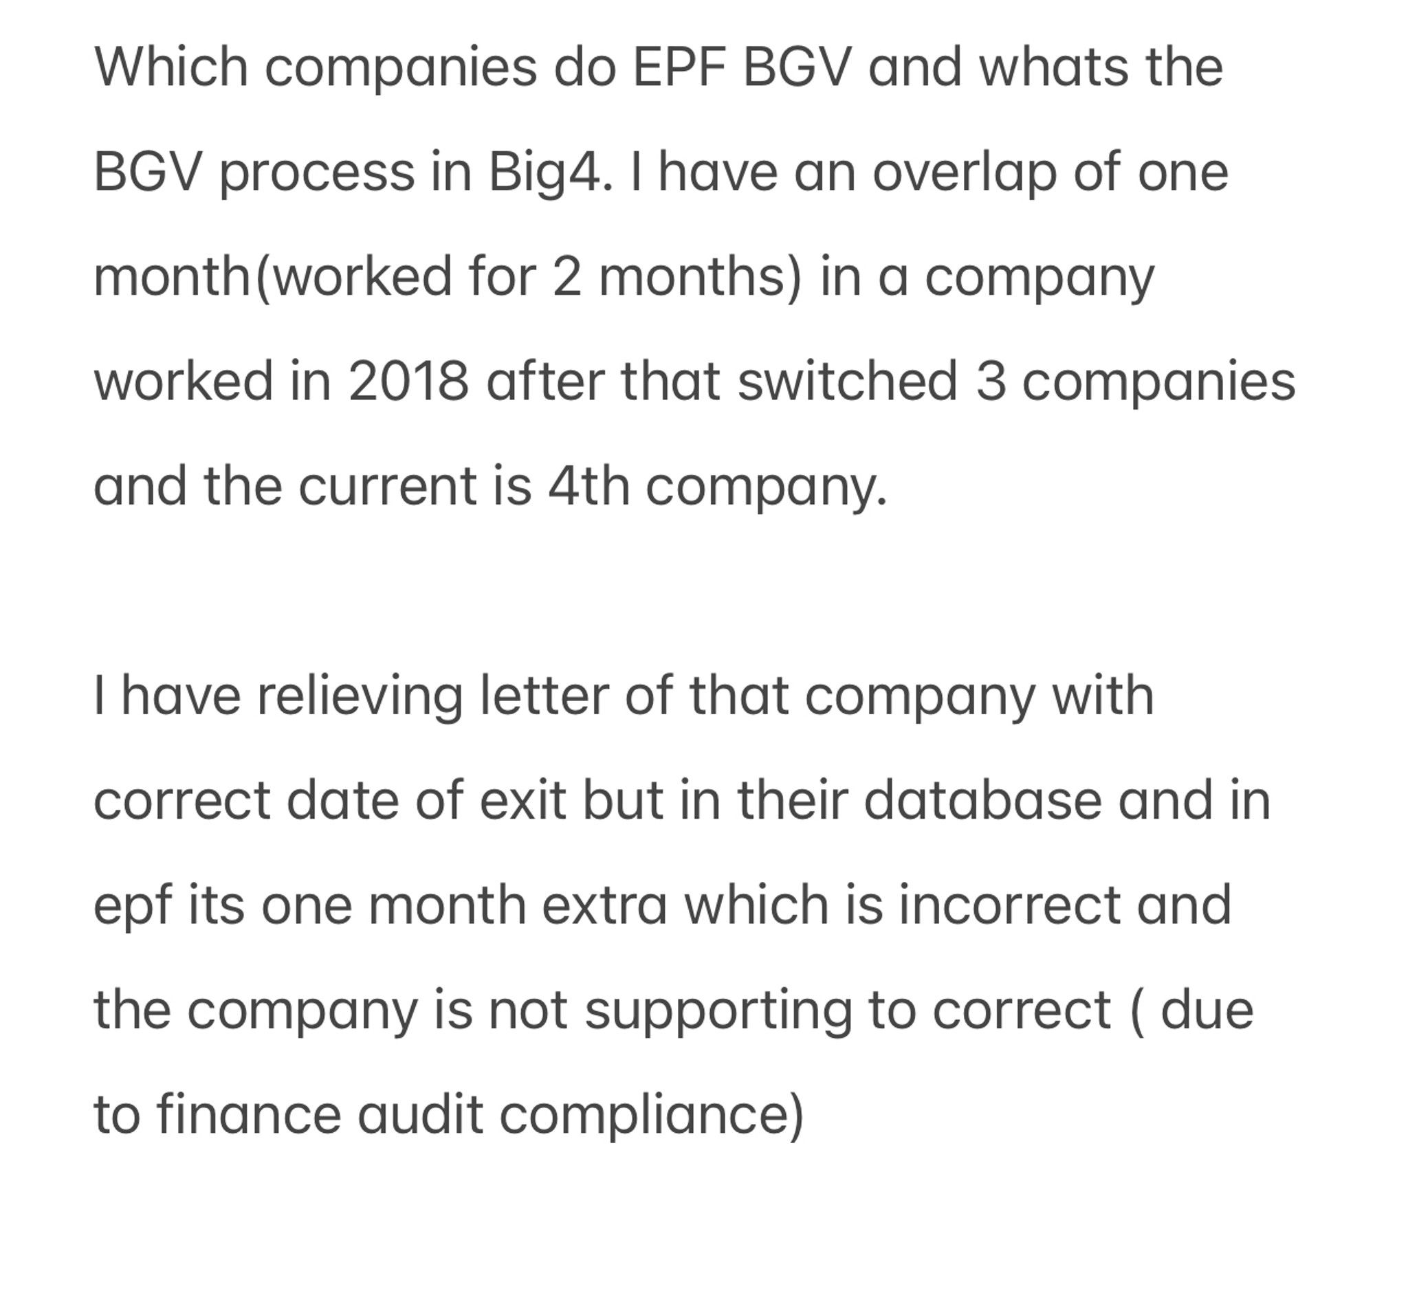Click the word "Which" at the start
The width and height of the screenshot is (1408, 1315).
(170, 67)
